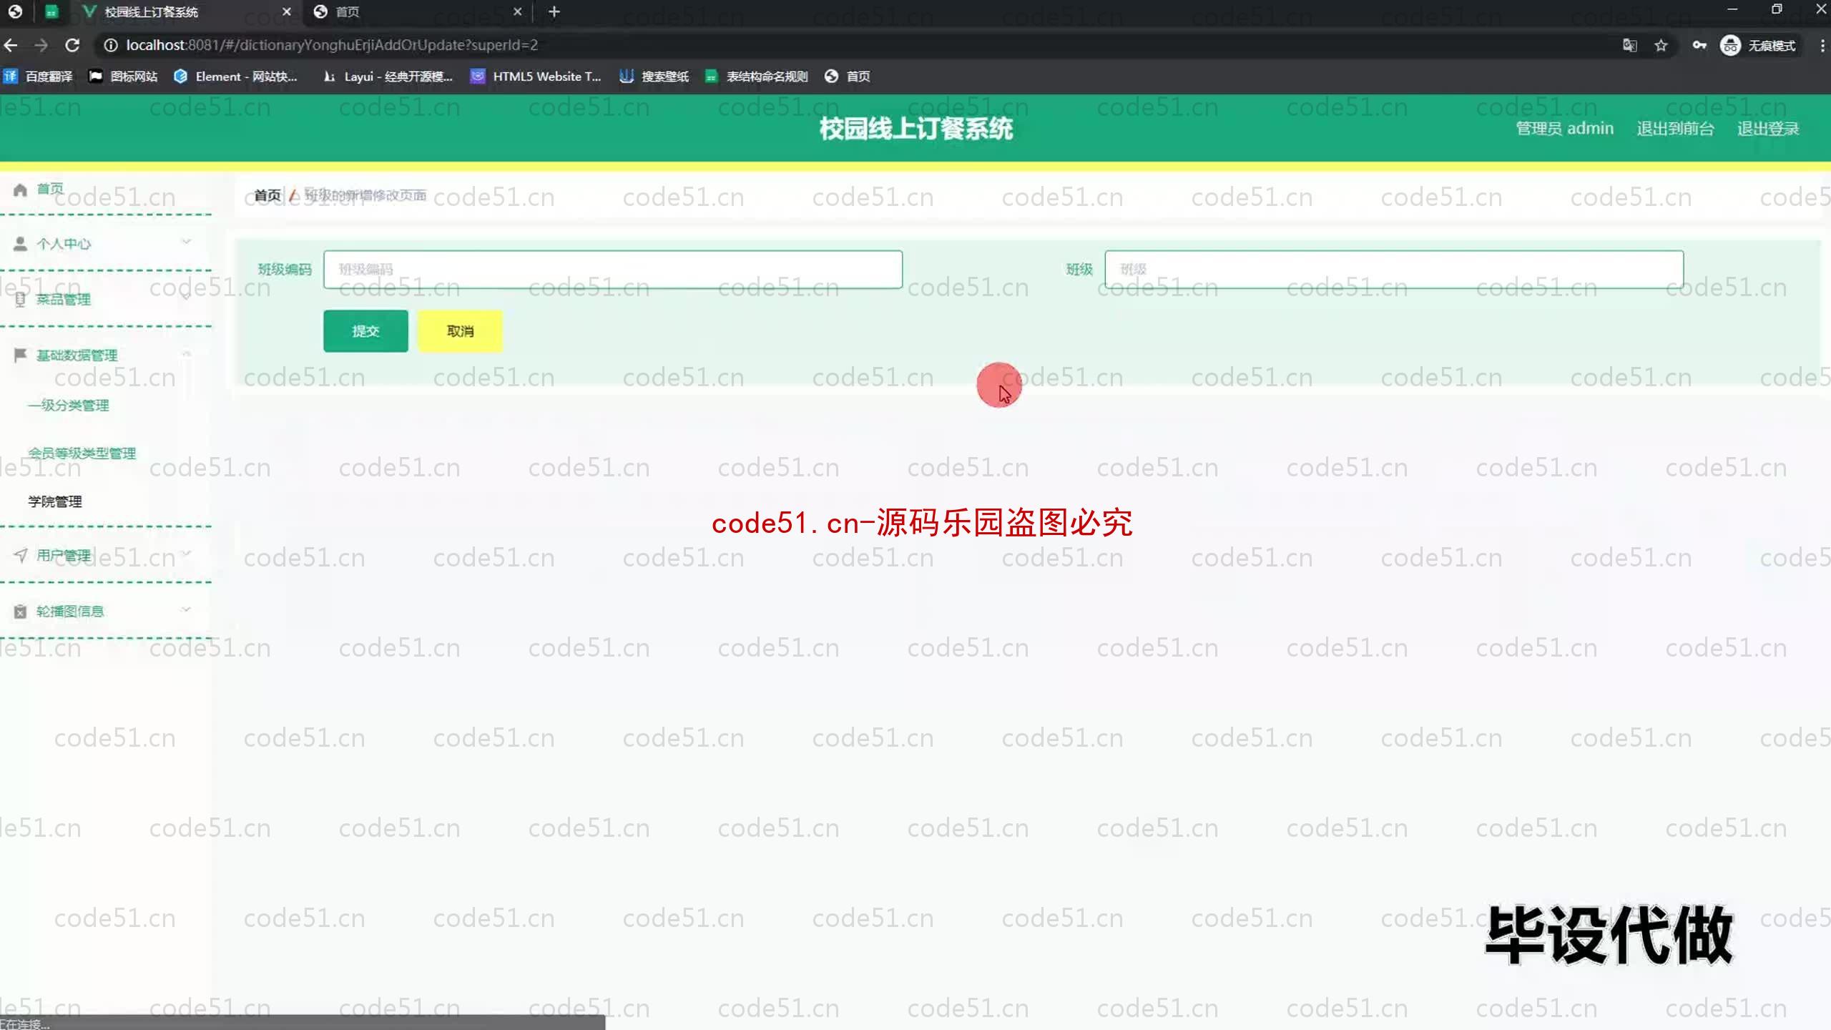Click the 班级 input field
Viewport: 1831px width, 1030px height.
click(x=1394, y=270)
